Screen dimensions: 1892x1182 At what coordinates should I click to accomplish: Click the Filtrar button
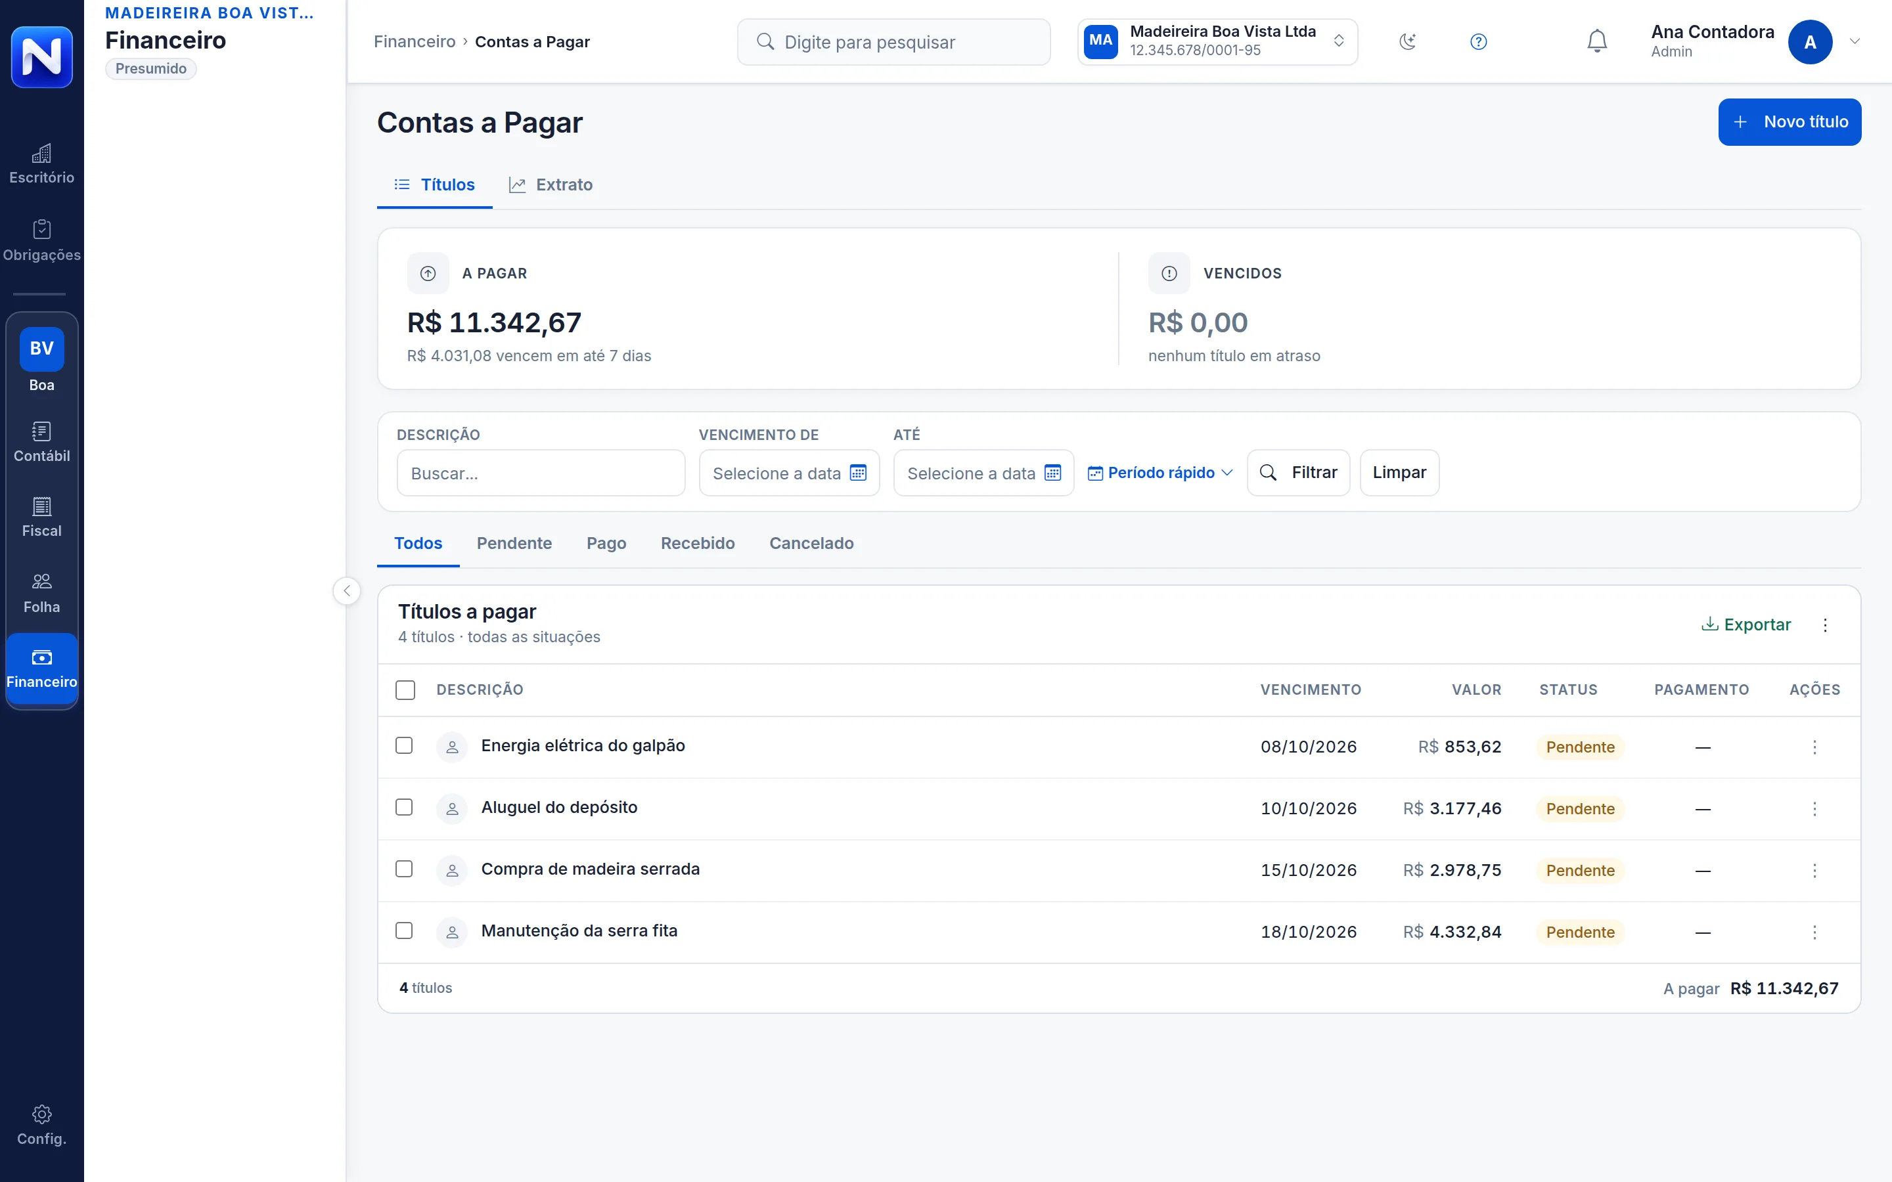pos(1298,472)
